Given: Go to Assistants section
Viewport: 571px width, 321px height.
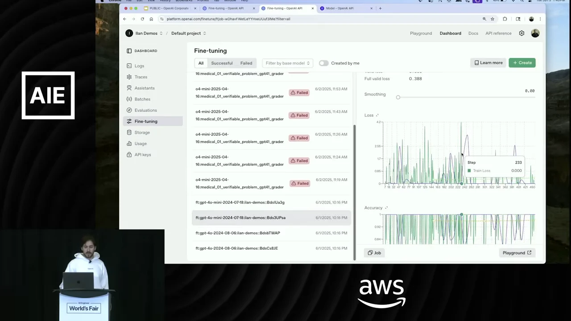Looking at the screenshot, I should point(145,88).
